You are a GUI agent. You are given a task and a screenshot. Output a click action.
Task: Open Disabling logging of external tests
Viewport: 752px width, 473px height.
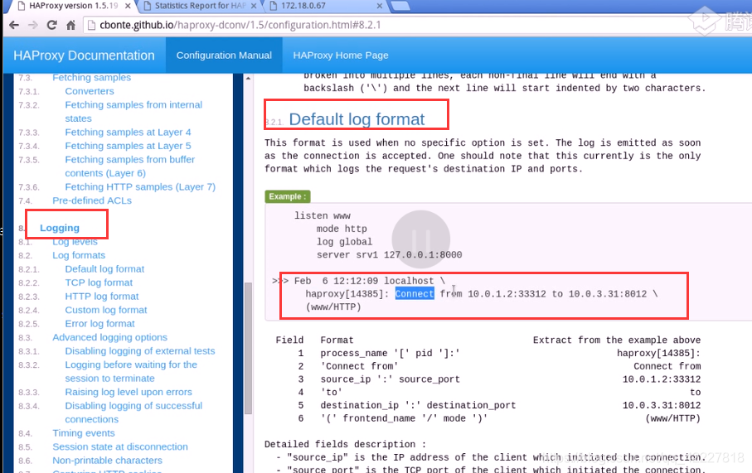point(140,350)
